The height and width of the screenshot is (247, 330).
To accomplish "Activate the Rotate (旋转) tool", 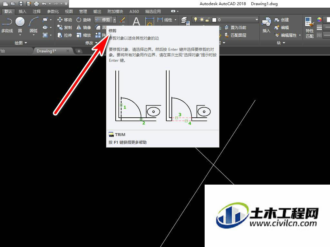I will click(83, 20).
